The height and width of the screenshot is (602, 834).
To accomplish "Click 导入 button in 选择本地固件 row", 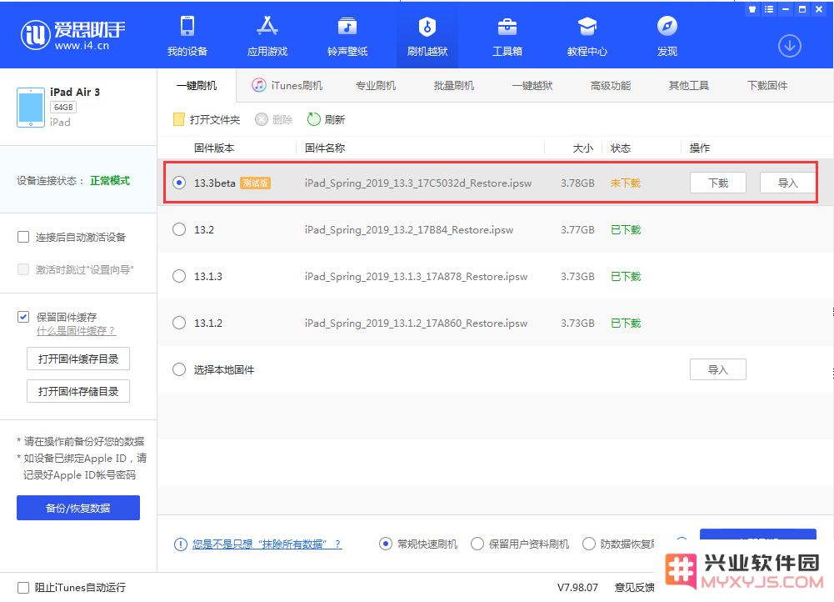I will (718, 369).
